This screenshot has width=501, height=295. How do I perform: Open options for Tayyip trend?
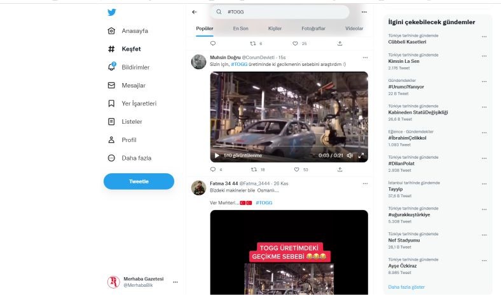pos(484,184)
